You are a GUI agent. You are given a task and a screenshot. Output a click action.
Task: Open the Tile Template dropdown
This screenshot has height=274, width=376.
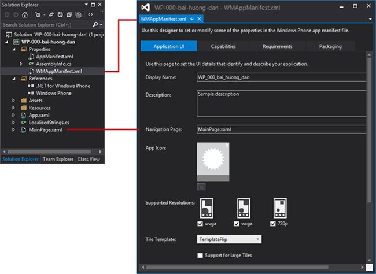[229, 239]
